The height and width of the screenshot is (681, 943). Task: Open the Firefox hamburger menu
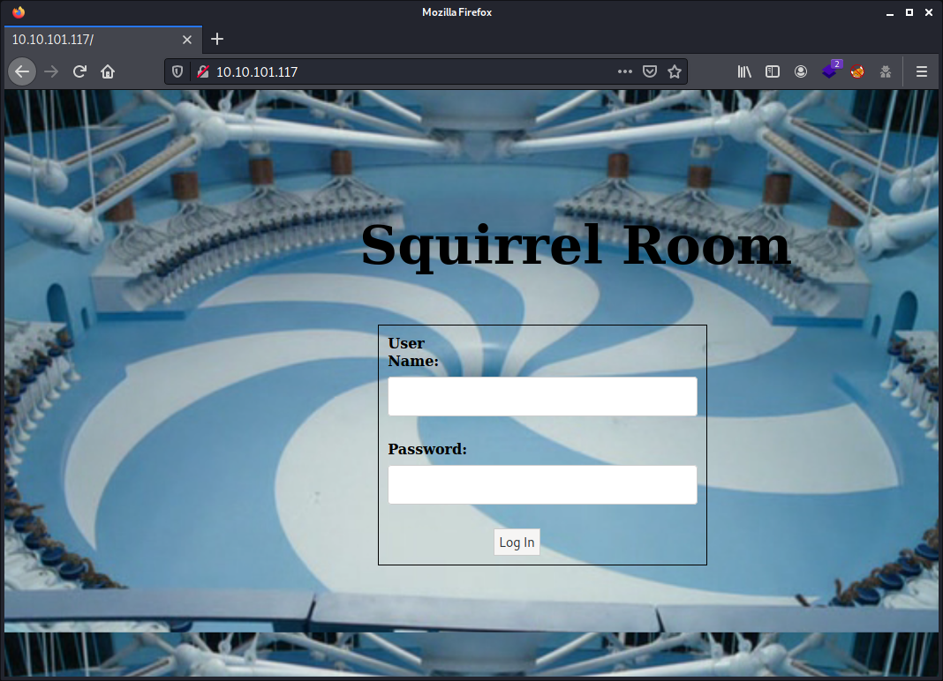[x=921, y=71]
